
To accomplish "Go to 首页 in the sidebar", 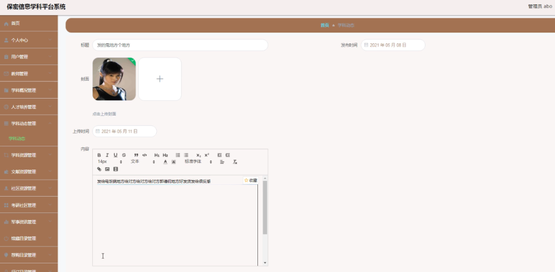I will [29, 23].
